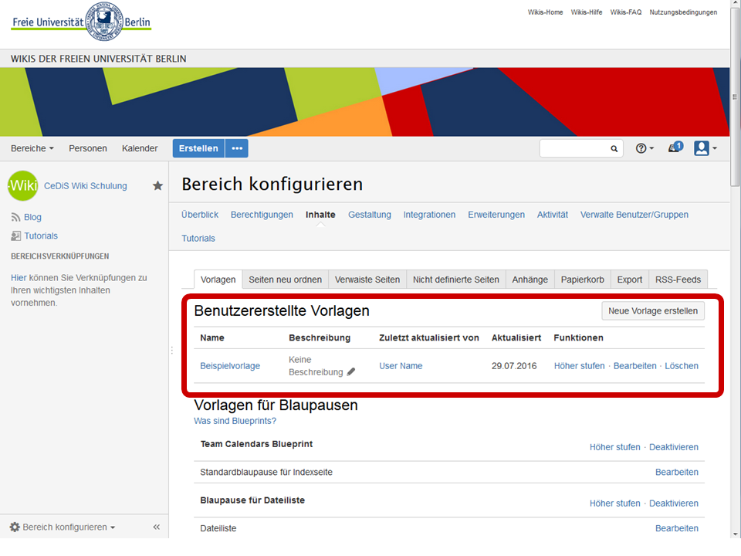Switch to the Berechtigungen tab
This screenshot has height=556, width=741.
[262, 215]
